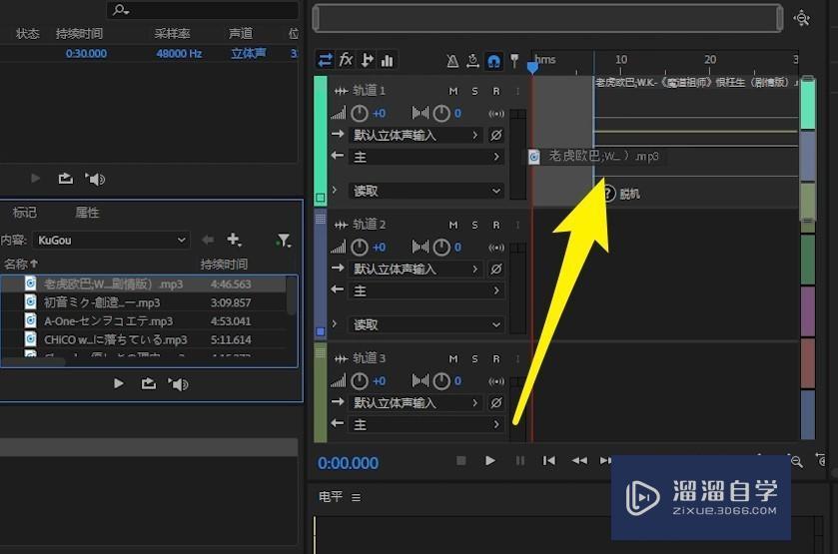Open Track 1 master output dropdown
The height and width of the screenshot is (554, 838).
426,157
